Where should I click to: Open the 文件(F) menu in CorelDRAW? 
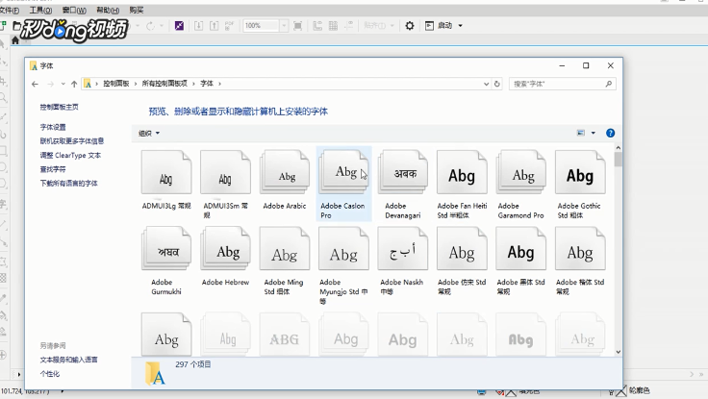tap(10, 10)
